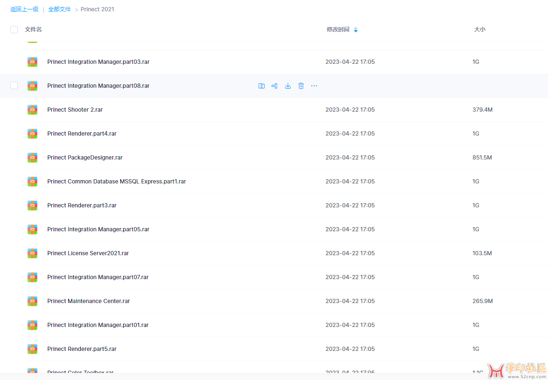Click the archive icon of Integration Manager.part05.rar
Screen dimensions: 548x380
point(32,229)
